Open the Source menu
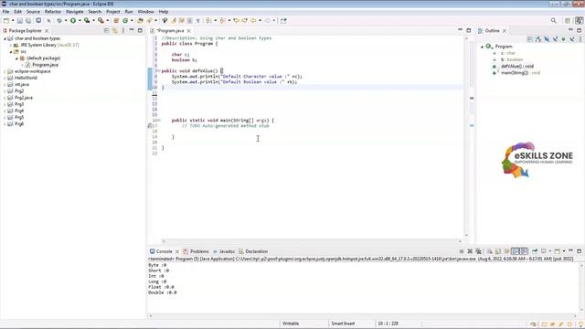 [33, 12]
